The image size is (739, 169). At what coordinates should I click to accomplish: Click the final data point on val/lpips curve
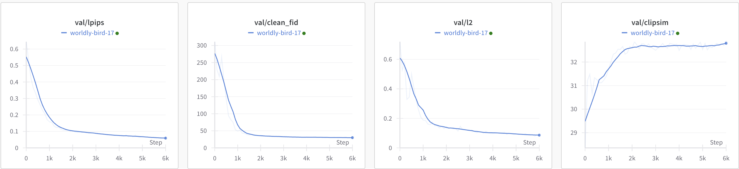coord(166,138)
